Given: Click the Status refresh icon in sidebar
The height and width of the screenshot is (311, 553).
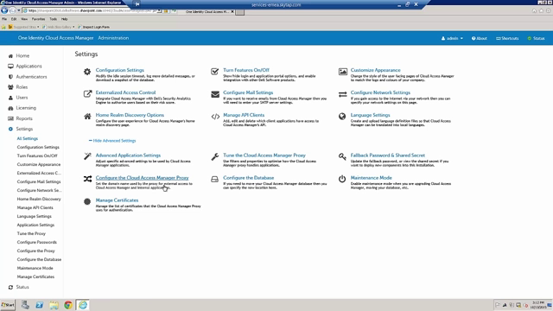Looking at the screenshot, I should pyautogui.click(x=10, y=287).
